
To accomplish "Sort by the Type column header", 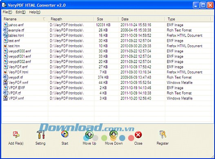I will (x=188, y=19).
